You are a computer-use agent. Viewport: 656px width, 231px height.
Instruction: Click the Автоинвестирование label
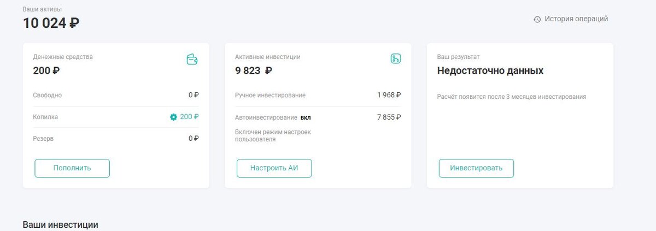click(266, 117)
